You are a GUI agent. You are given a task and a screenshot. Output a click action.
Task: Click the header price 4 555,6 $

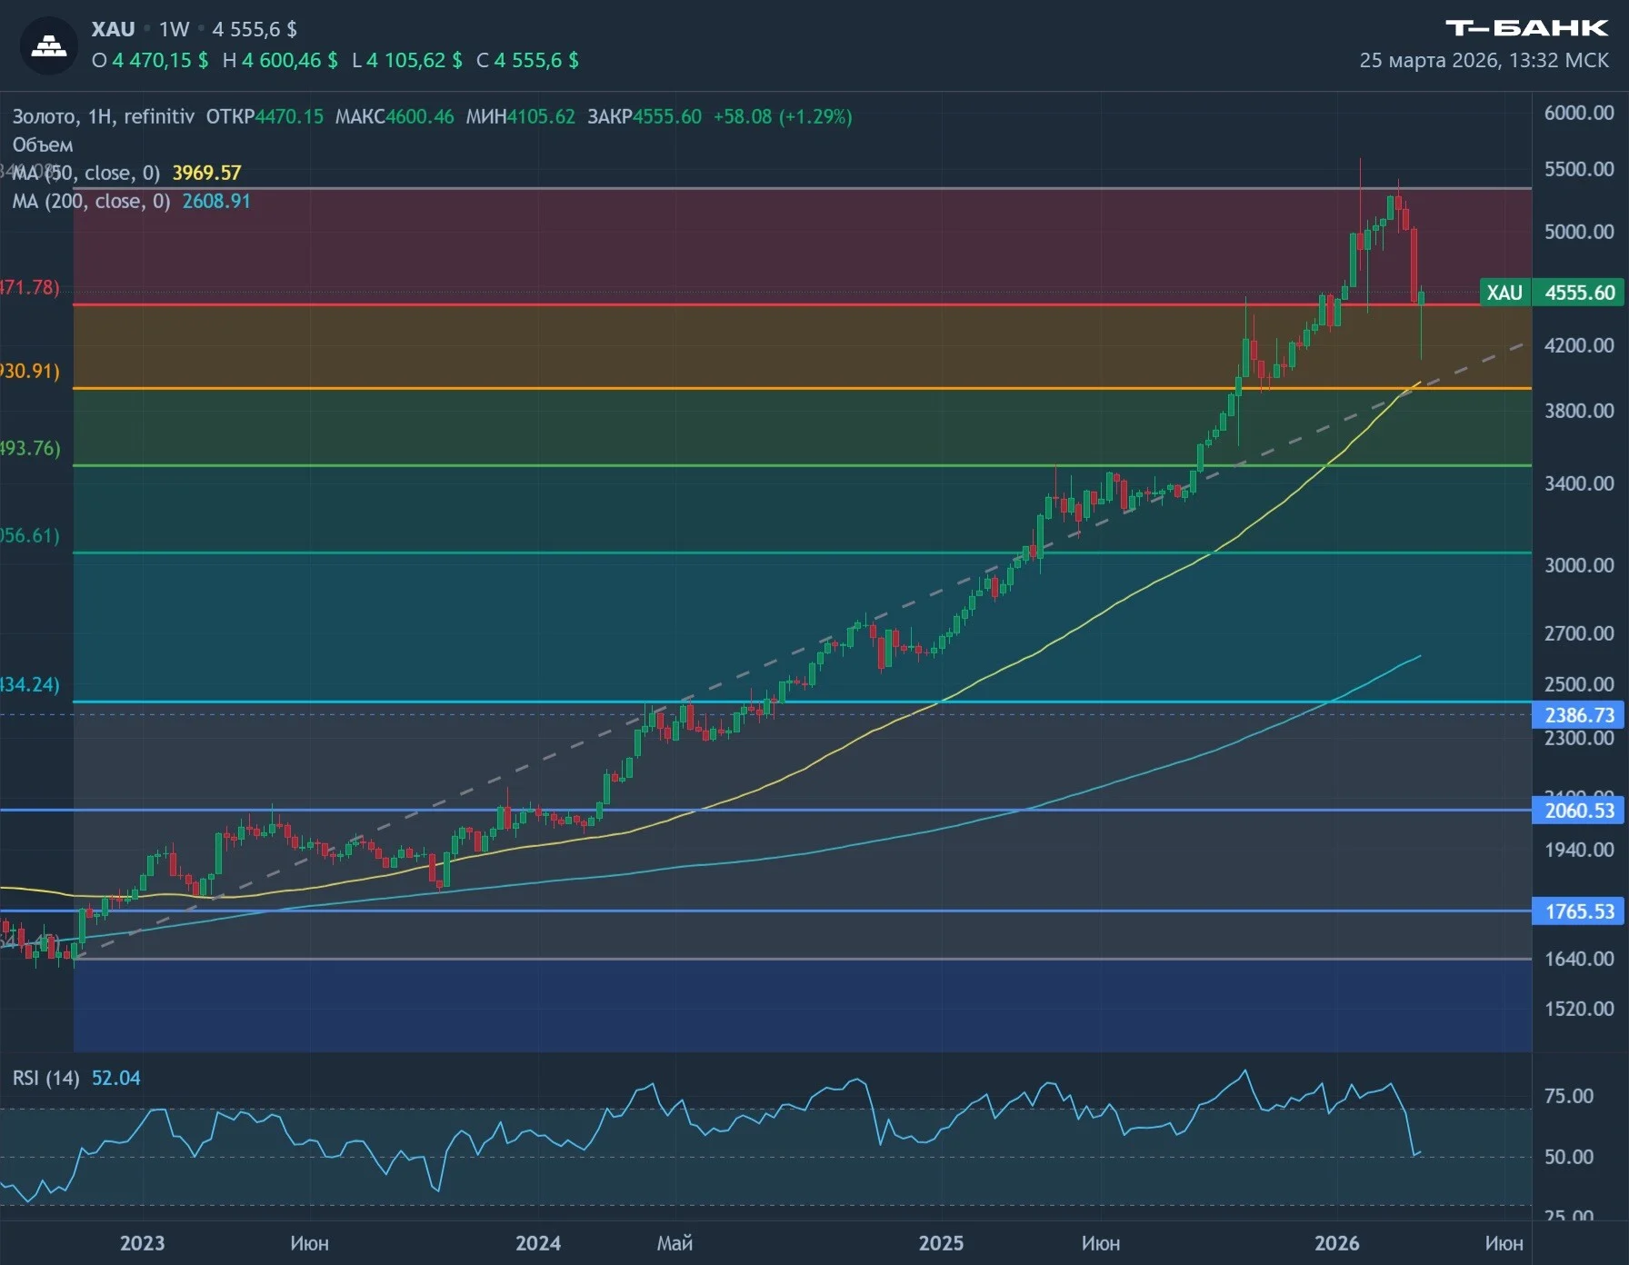pos(255,29)
